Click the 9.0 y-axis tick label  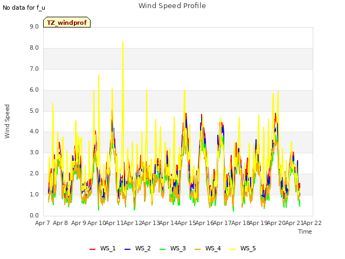[x=34, y=27]
